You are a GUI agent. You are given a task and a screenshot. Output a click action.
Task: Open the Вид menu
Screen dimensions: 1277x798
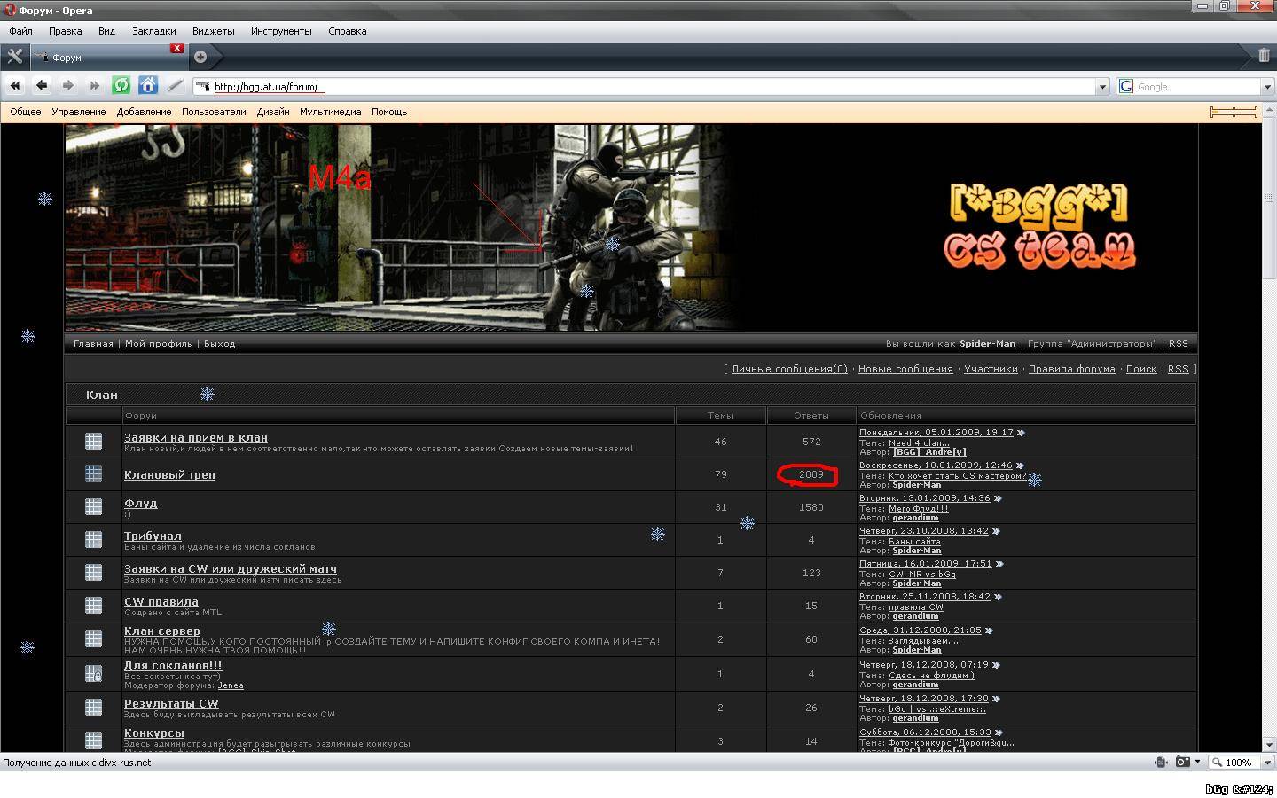106,31
